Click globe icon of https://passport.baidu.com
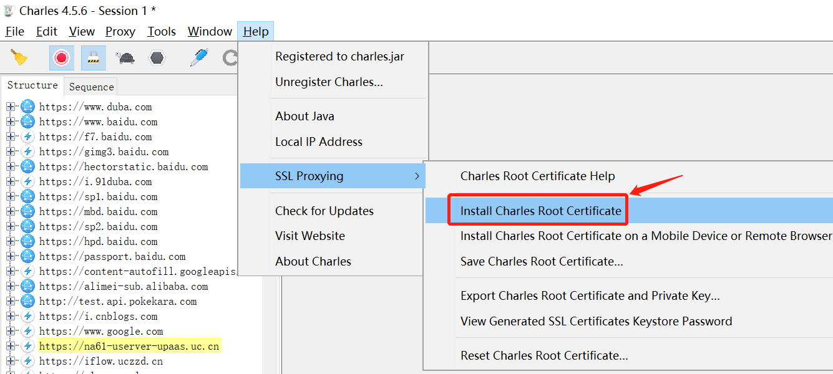Viewport: 833px width, 374px height. pyautogui.click(x=27, y=256)
